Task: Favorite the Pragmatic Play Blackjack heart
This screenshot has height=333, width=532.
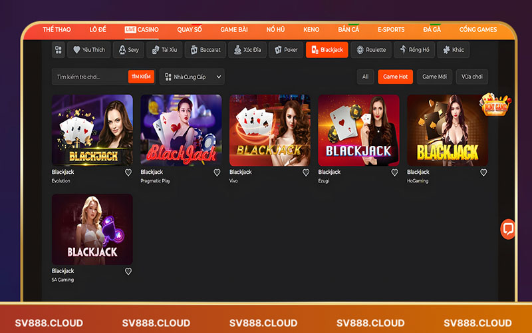Action: 217,172
